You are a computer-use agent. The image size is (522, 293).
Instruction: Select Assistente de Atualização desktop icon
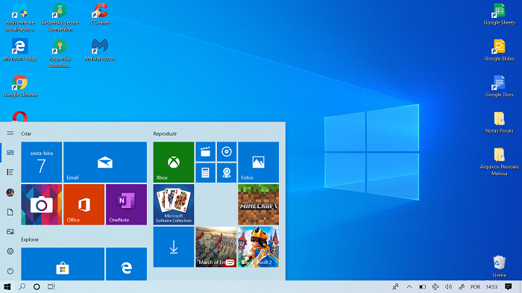20,18
